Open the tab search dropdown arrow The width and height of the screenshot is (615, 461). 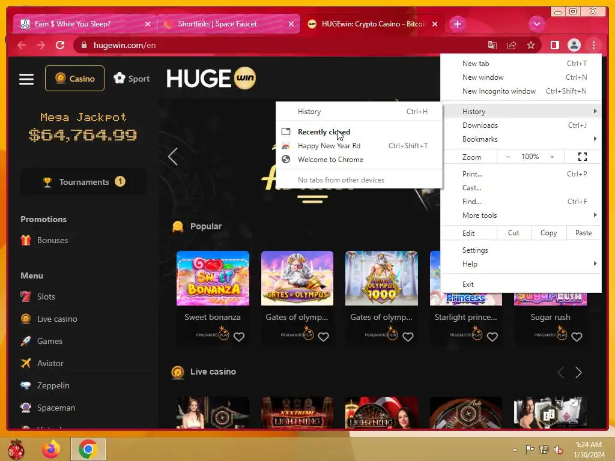tap(536, 24)
